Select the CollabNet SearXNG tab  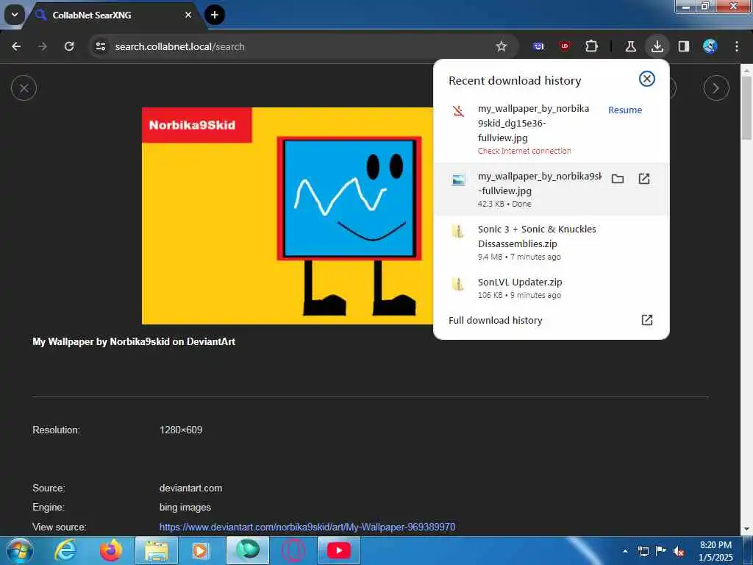click(x=111, y=15)
